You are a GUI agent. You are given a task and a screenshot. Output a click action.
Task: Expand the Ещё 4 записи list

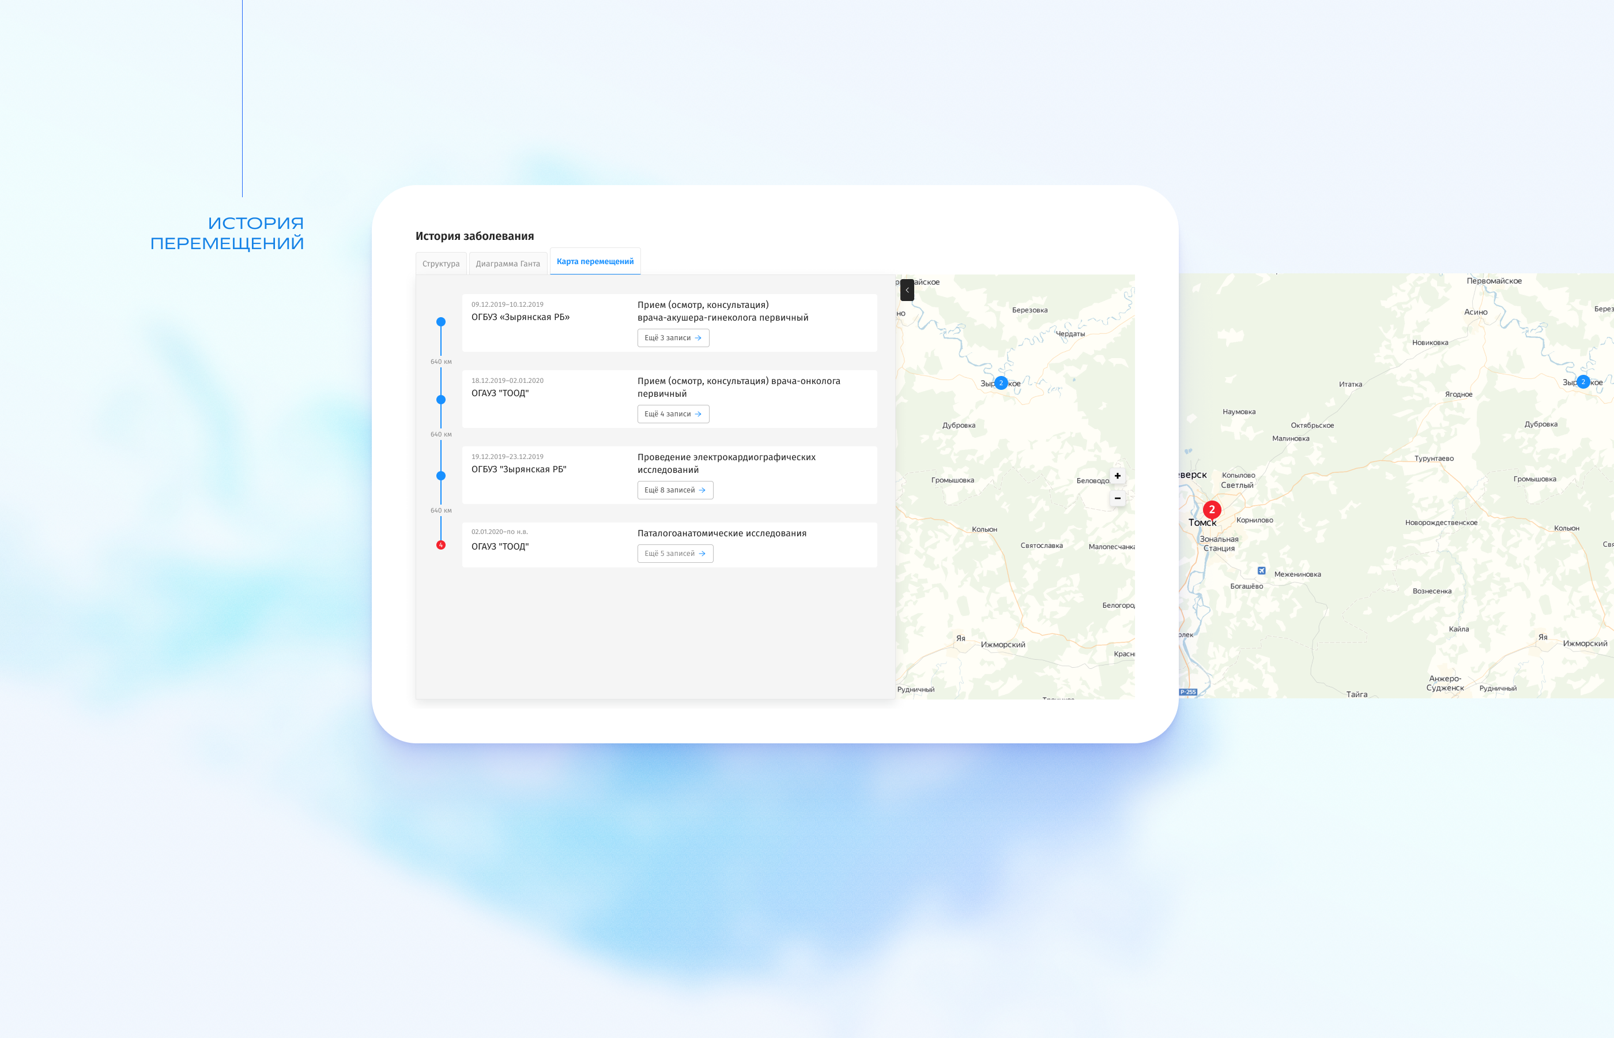673,414
